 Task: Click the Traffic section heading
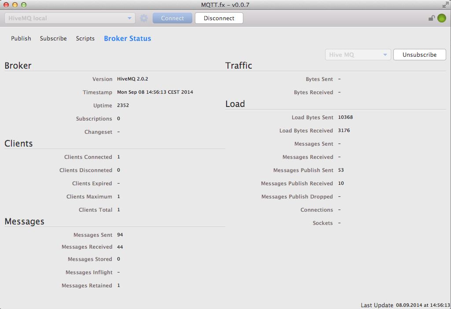[238, 65]
